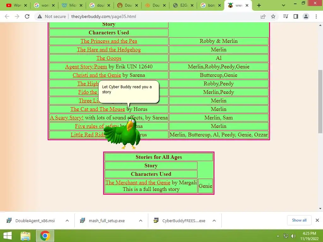Image resolution: width=323 pixels, height=242 pixels.
Task: Open the Not secure site information
Action: (x=51, y=16)
